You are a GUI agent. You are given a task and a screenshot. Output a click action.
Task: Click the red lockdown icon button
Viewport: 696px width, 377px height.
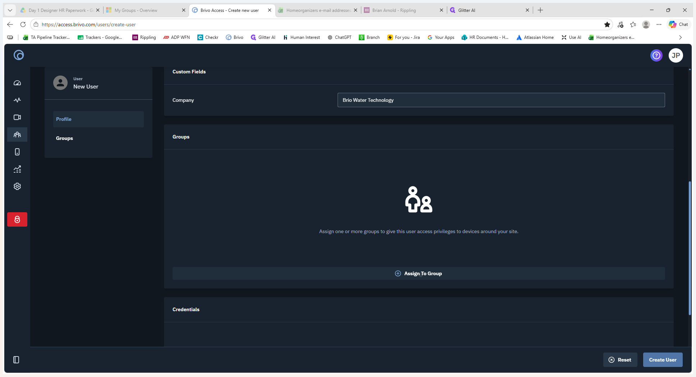(17, 219)
